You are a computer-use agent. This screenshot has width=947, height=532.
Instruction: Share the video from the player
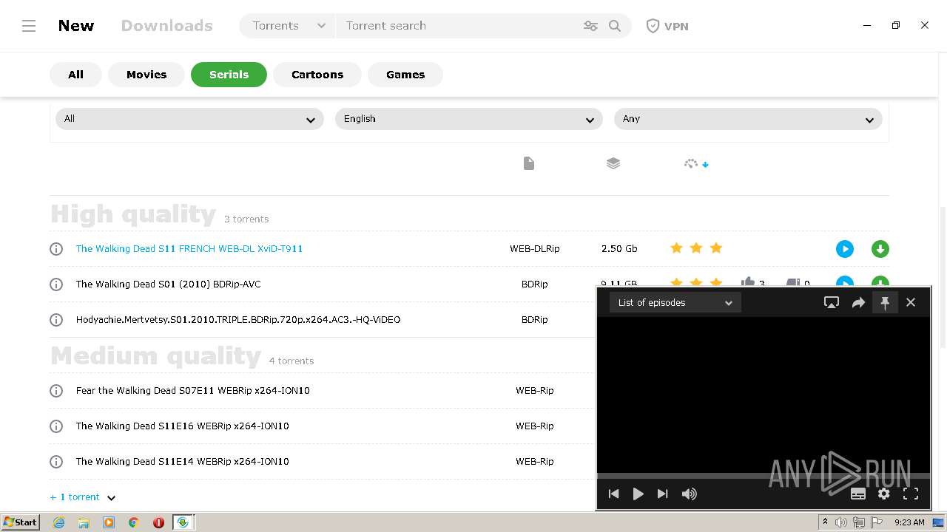(x=858, y=302)
